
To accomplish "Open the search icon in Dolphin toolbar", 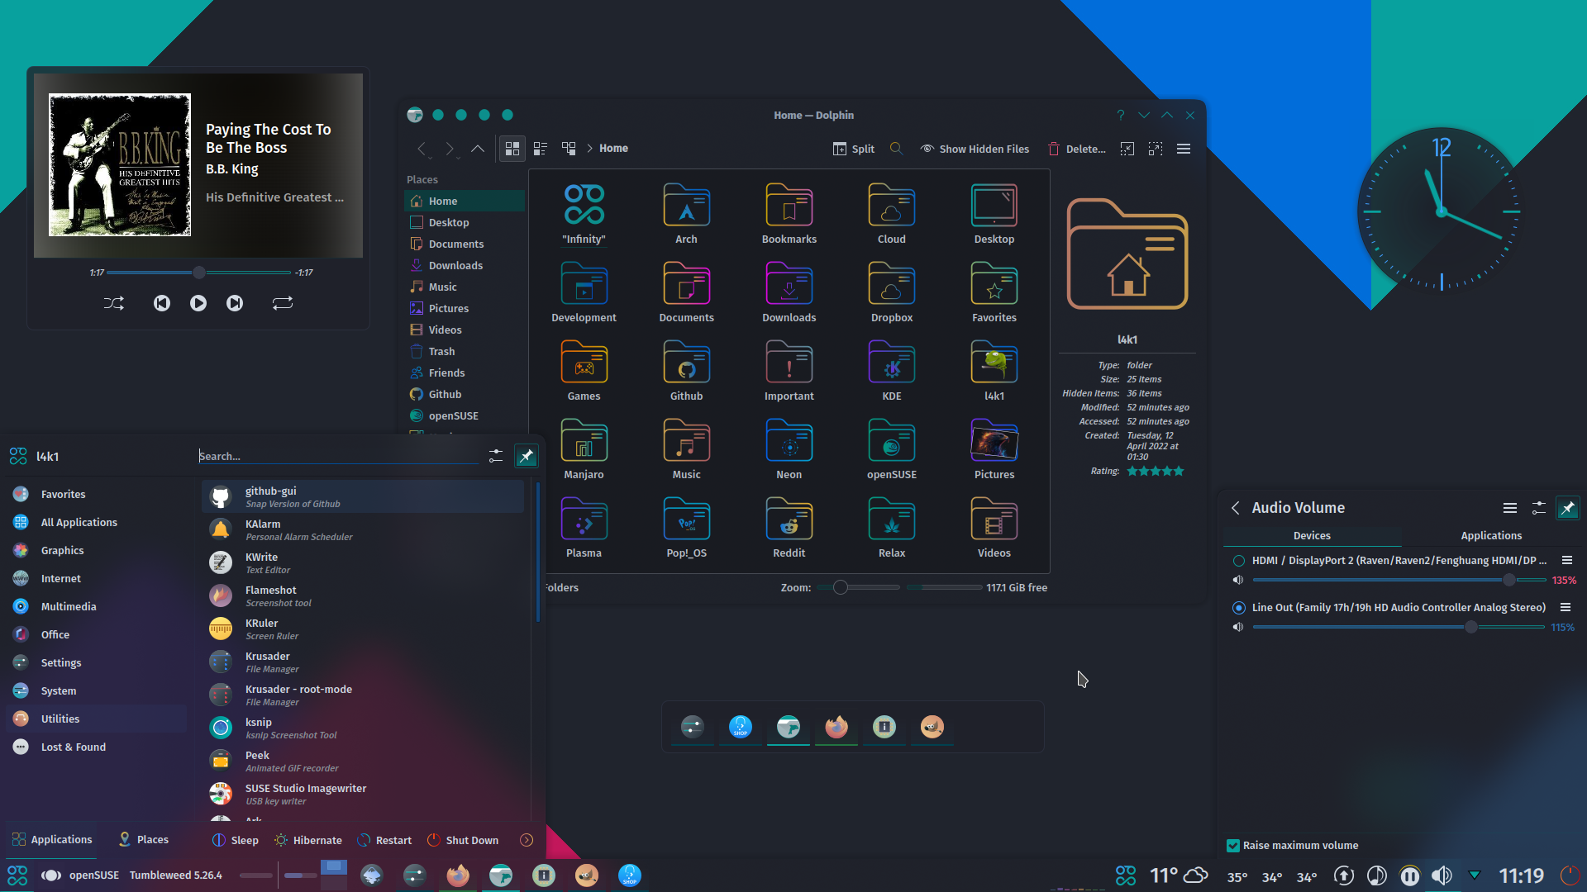I will click(896, 149).
